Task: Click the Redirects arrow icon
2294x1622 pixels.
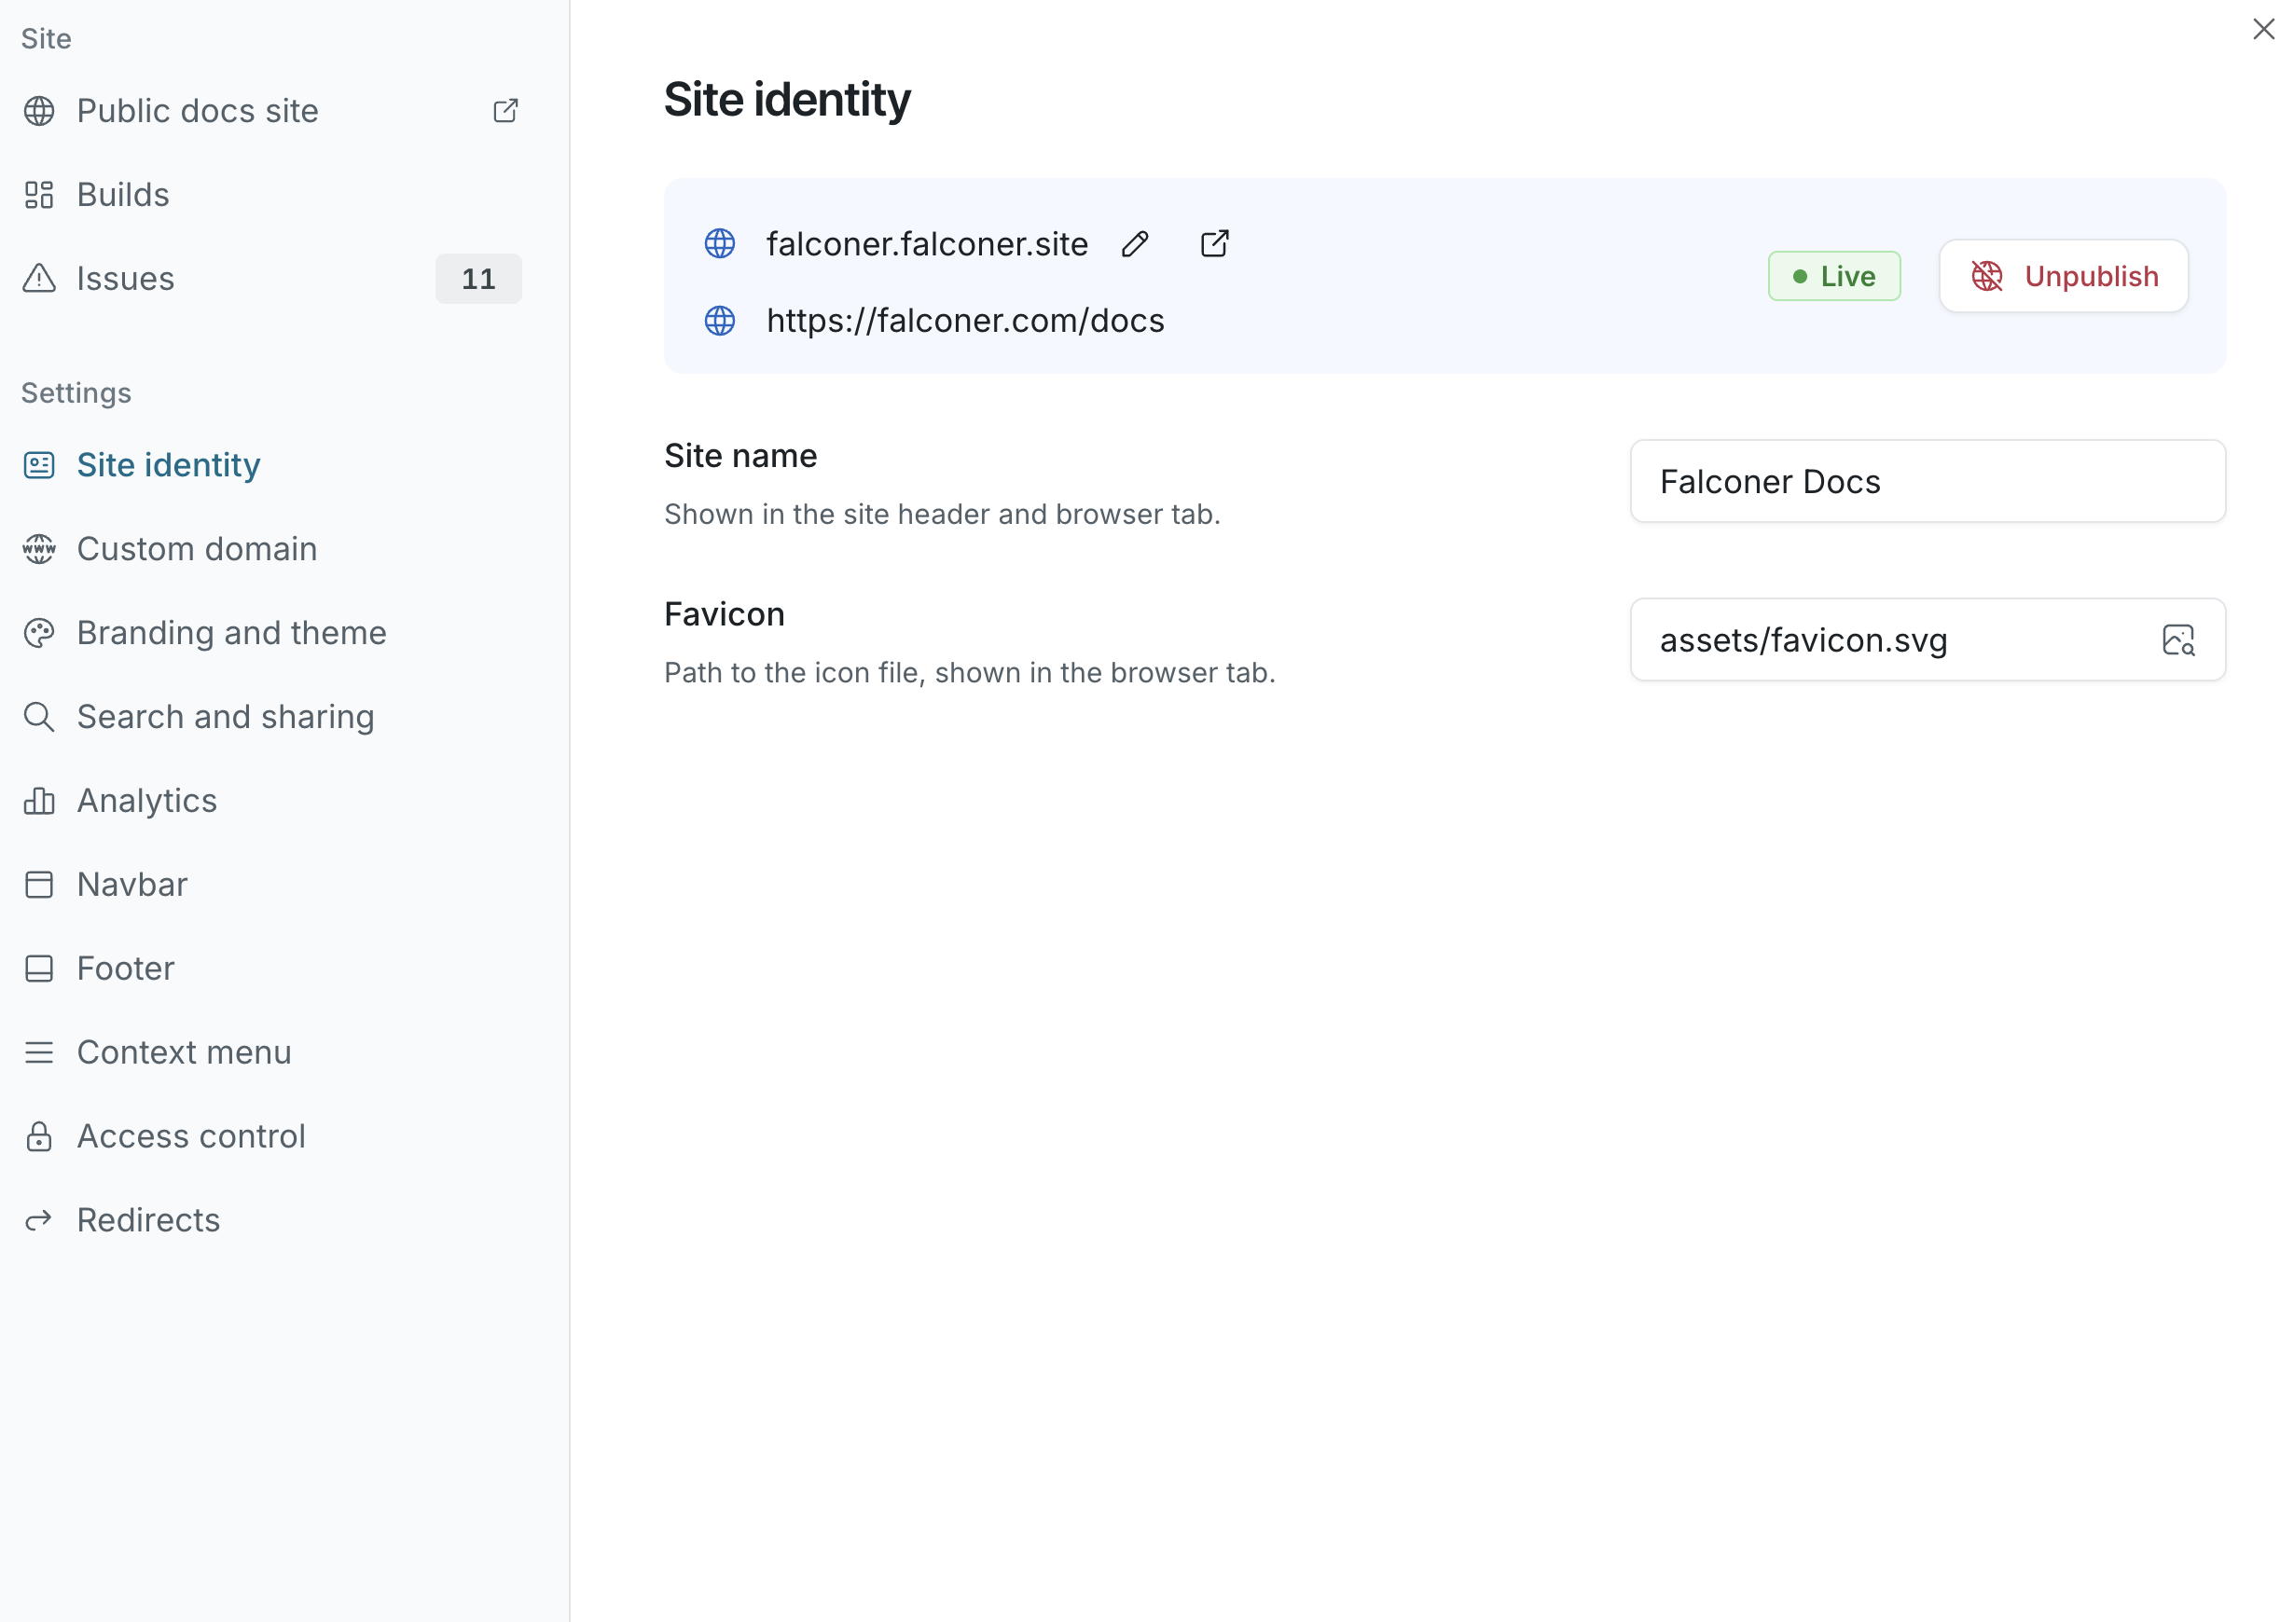Action: (39, 1220)
